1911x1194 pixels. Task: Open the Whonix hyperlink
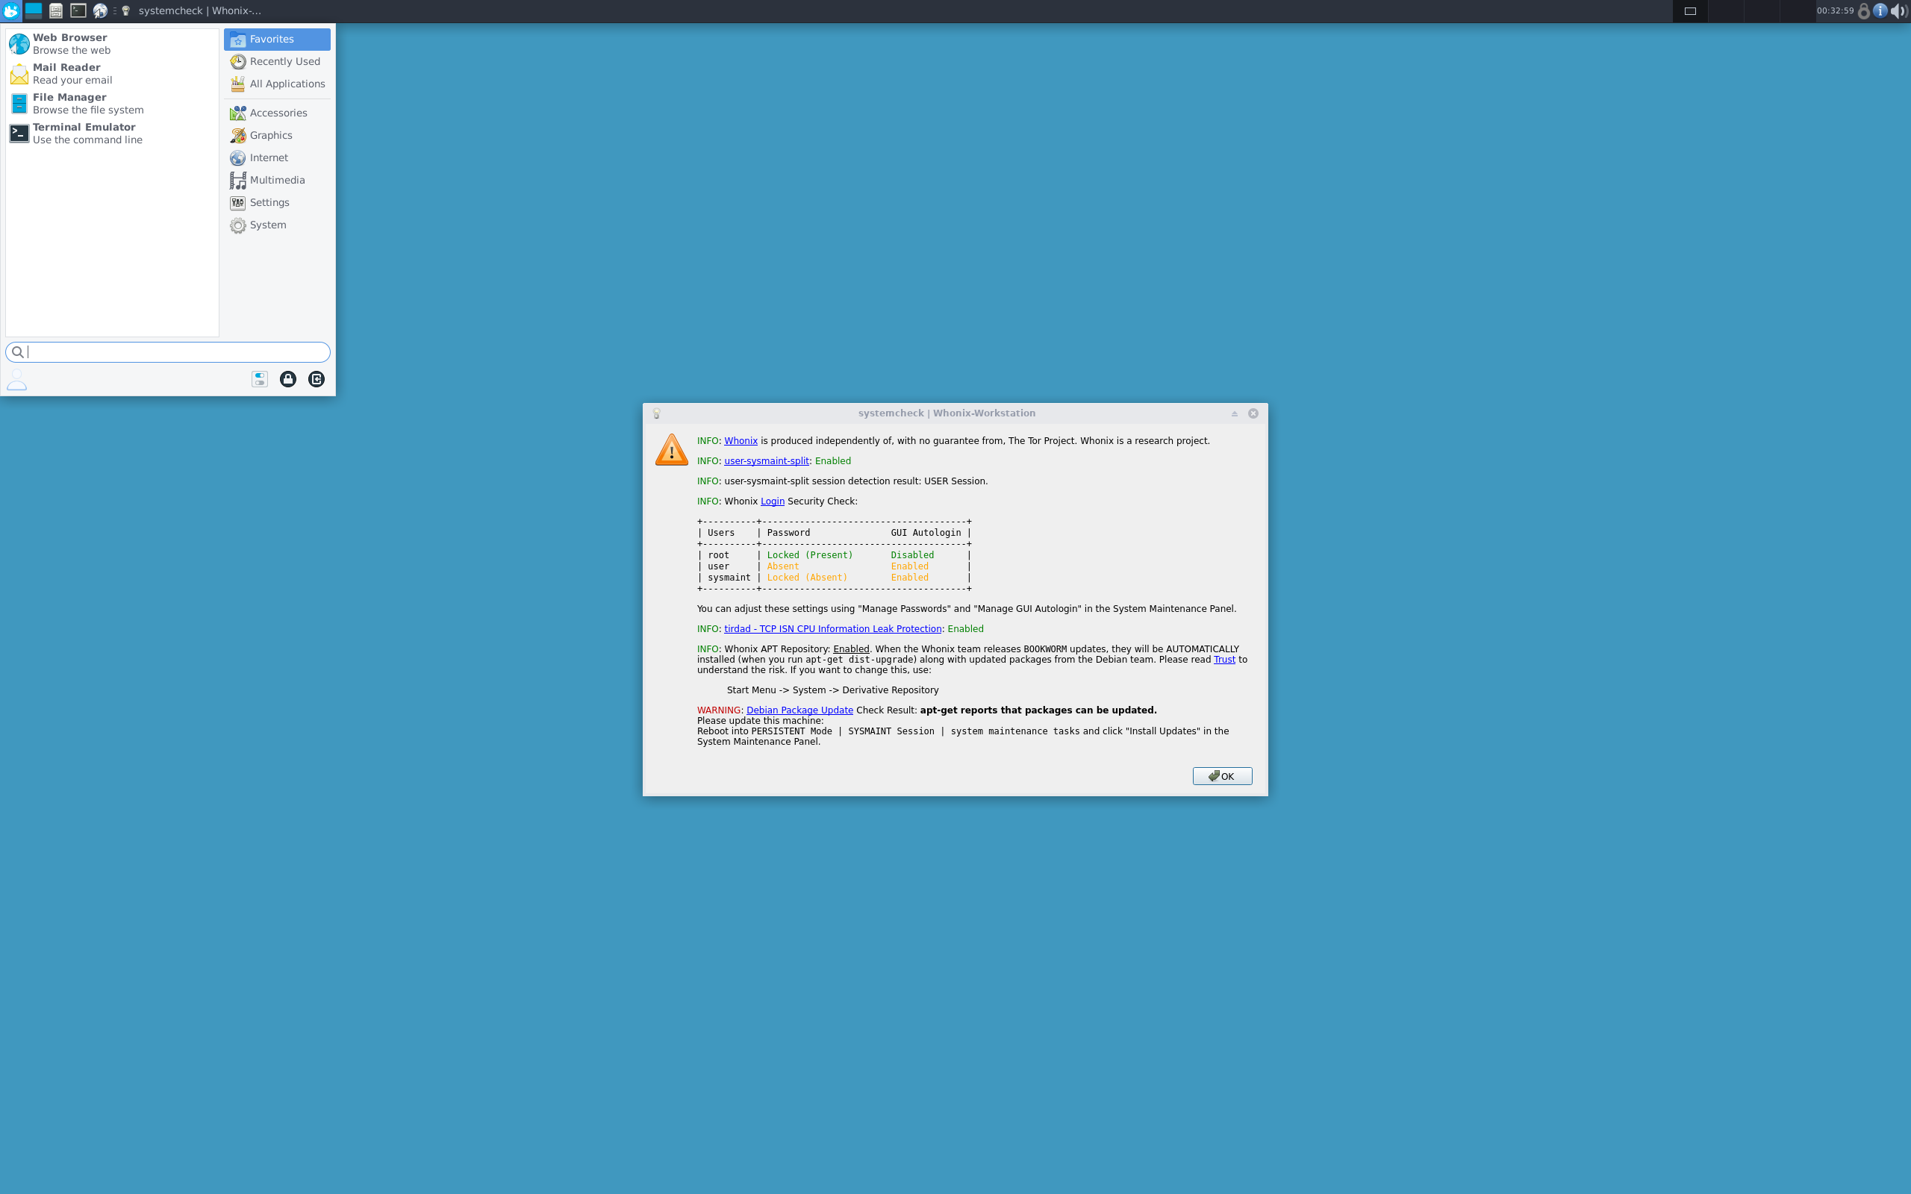(741, 440)
